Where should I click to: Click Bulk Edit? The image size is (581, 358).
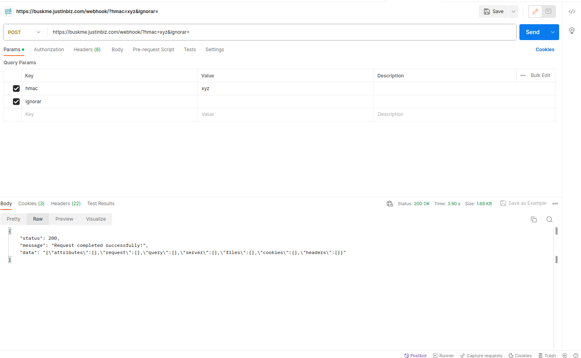point(540,75)
